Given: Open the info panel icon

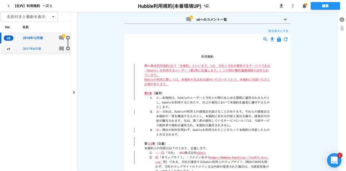Looking at the screenshot, I should (x=342, y=20).
